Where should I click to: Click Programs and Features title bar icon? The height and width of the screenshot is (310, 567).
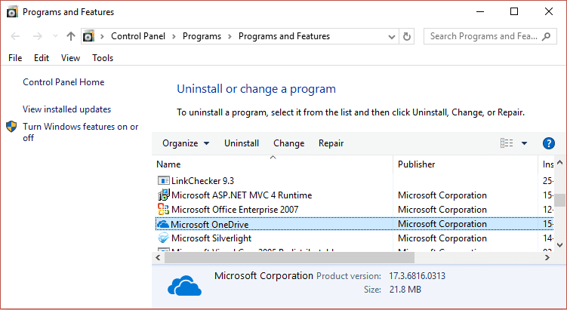(x=12, y=12)
